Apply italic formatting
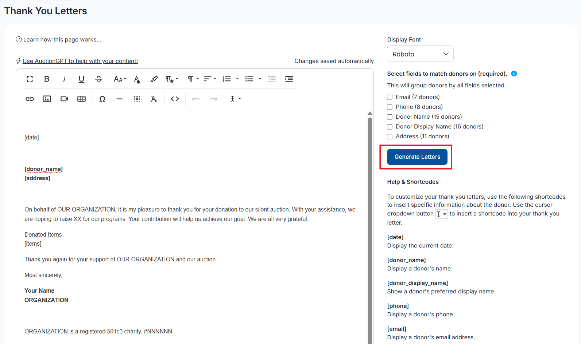Screen dimensions: 581x344 click(64, 79)
